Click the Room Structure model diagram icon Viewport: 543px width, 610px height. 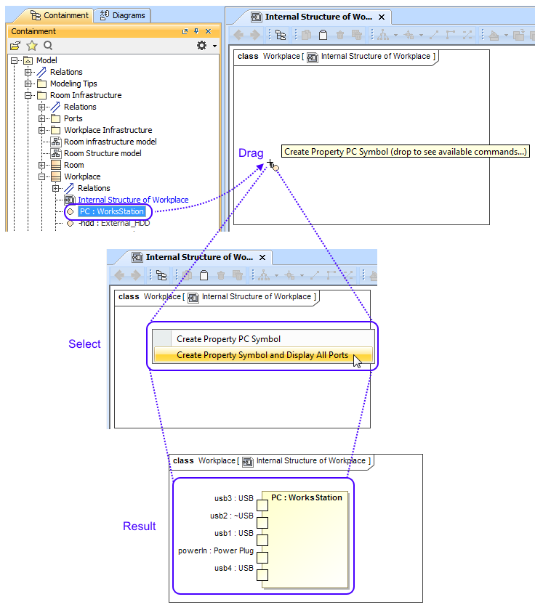point(55,153)
